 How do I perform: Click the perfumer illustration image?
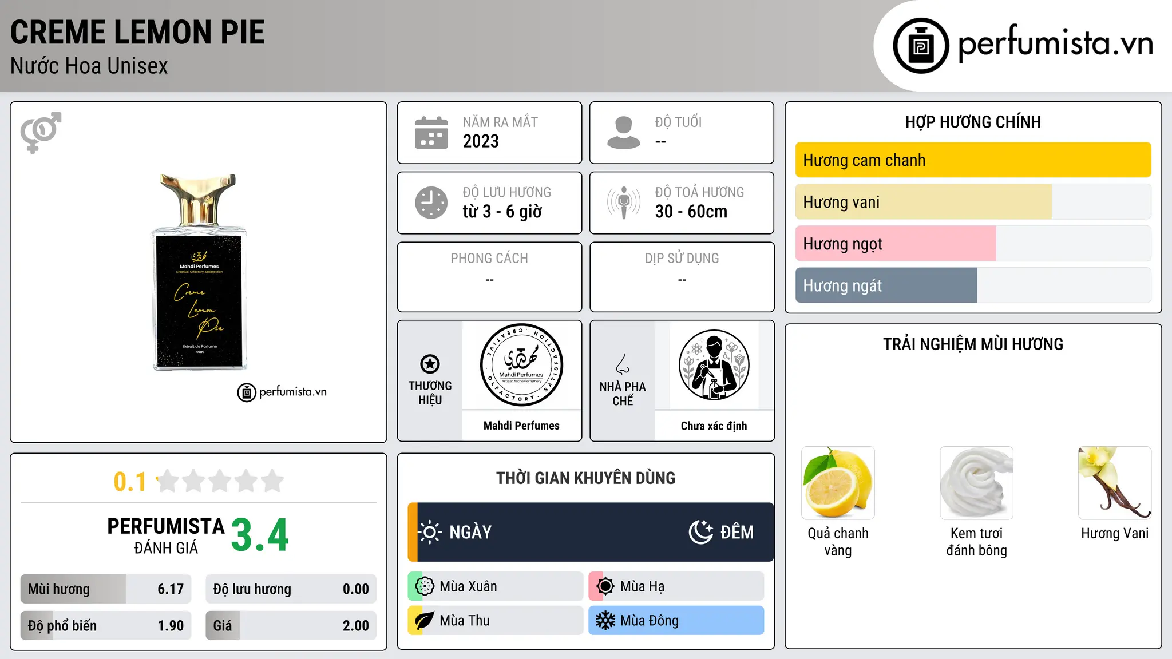tap(714, 365)
